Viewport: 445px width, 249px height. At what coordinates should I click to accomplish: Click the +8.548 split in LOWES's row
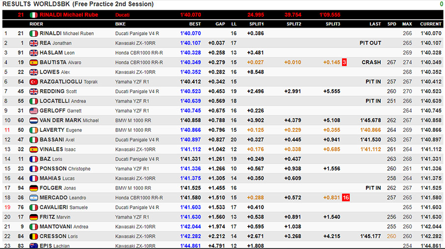click(x=256, y=72)
